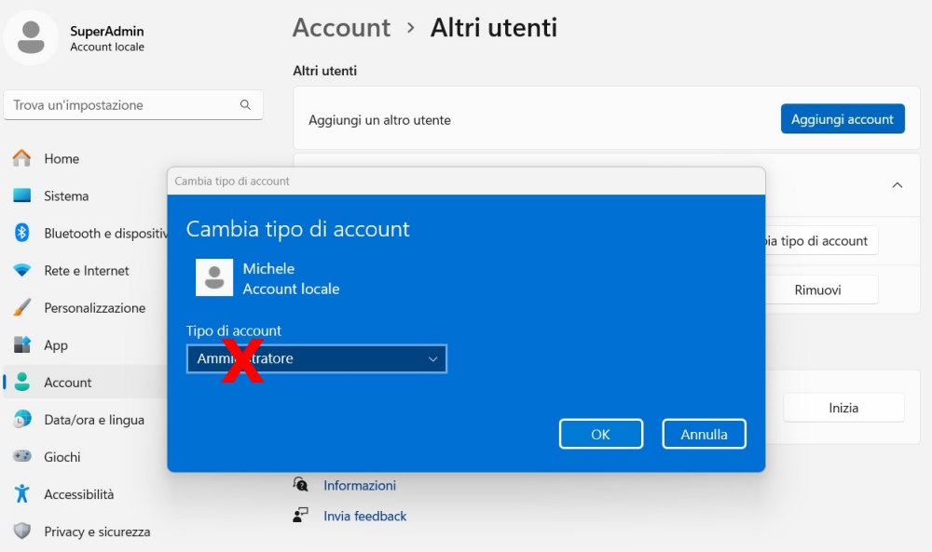This screenshot has height=552, width=932.
Task: Open Bluetooth e dispositivi settings icon
Action: (21, 233)
